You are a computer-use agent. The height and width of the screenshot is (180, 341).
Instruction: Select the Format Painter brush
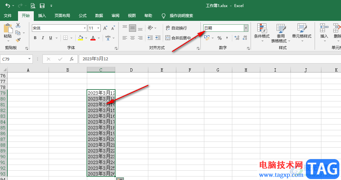point(18,40)
